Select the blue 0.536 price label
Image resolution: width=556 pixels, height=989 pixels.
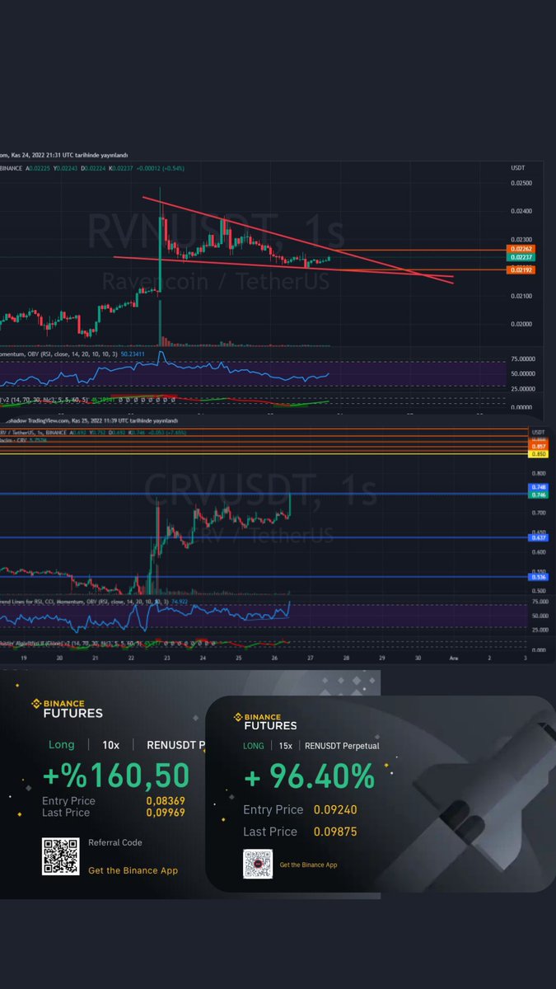[x=540, y=577]
